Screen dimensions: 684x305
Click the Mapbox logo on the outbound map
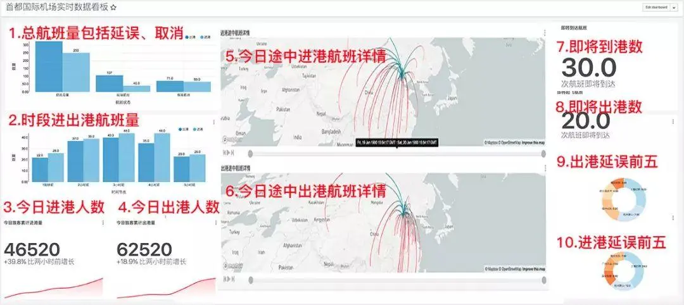[232, 266]
